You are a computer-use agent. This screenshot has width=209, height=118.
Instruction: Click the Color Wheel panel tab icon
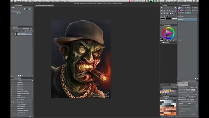(x=163, y=25)
